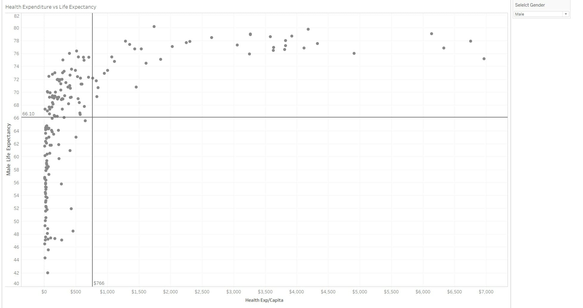The image size is (583, 308).
Task: Click the $766 reference line label
Action: point(99,283)
